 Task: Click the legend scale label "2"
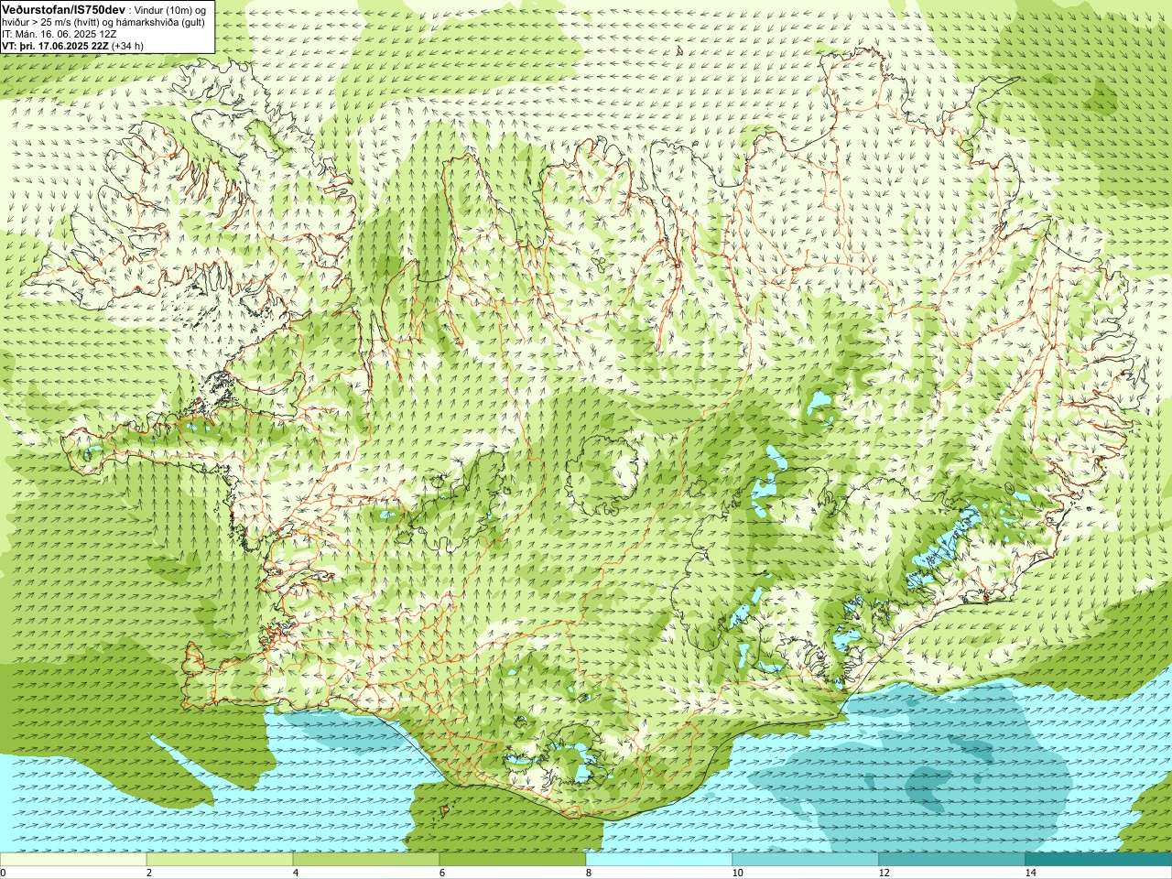pyautogui.click(x=149, y=873)
